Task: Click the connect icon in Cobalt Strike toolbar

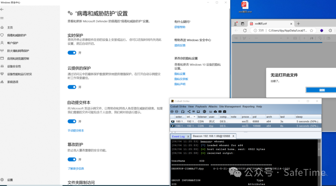Action: 172,112
